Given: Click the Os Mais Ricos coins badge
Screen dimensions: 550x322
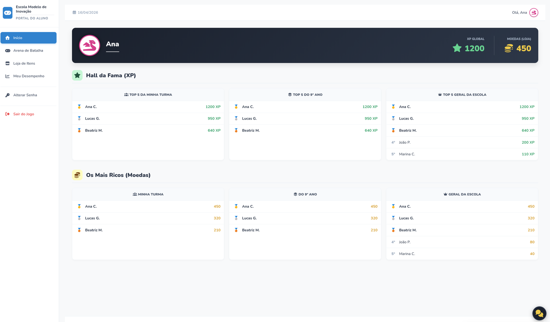Looking at the screenshot, I should (x=77, y=175).
